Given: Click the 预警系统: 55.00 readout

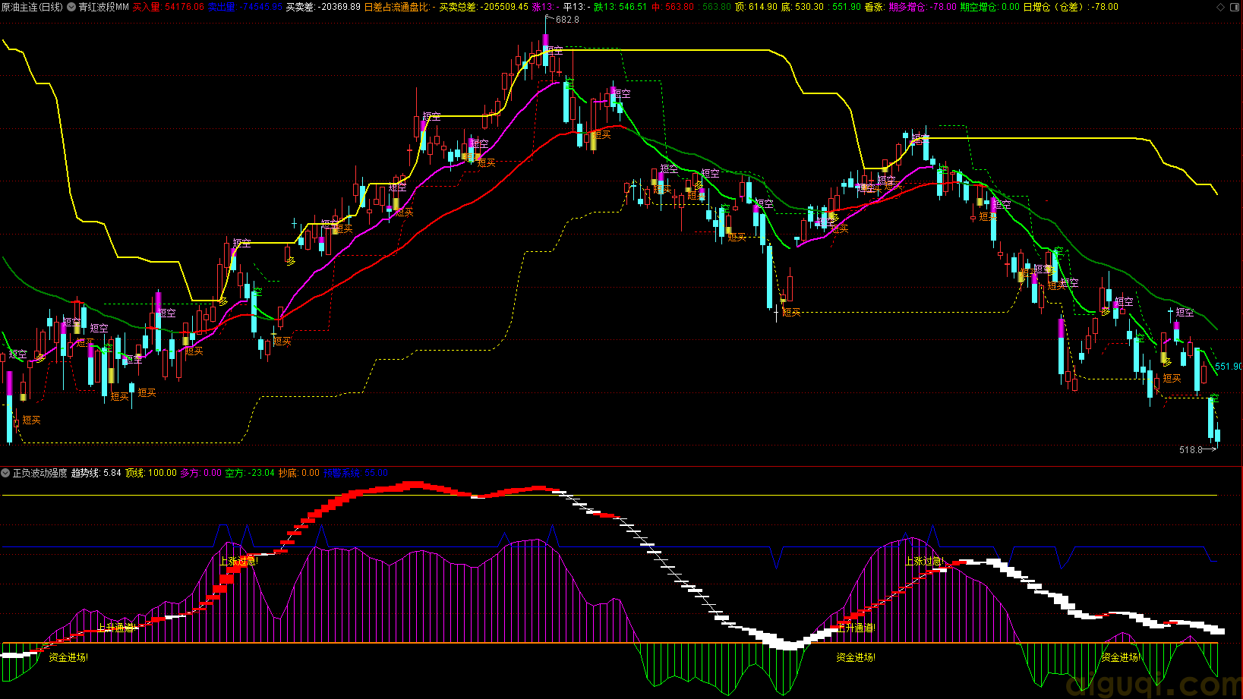Looking at the screenshot, I should [x=356, y=473].
